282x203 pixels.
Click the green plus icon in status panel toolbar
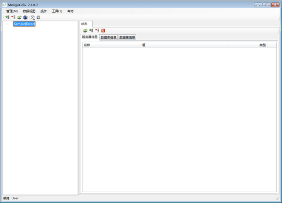[x=91, y=30]
